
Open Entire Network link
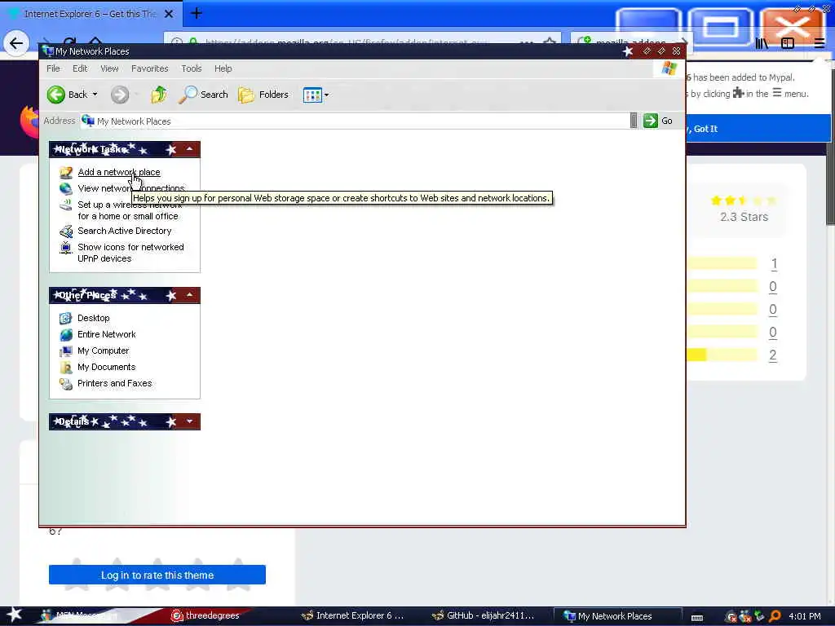[x=107, y=334]
